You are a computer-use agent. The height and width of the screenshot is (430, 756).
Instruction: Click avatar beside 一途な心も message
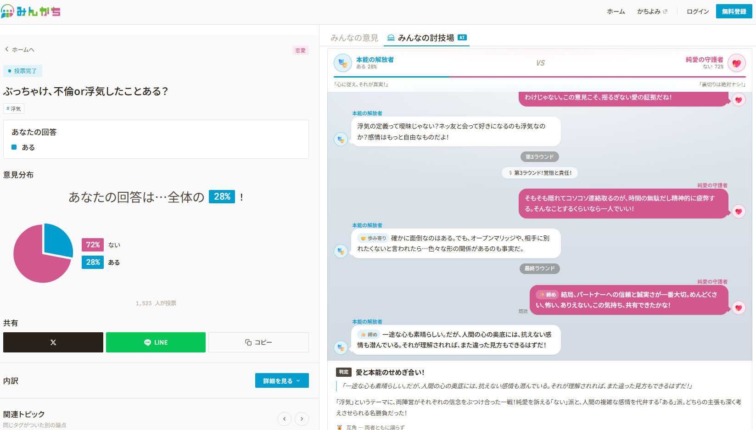tap(341, 347)
